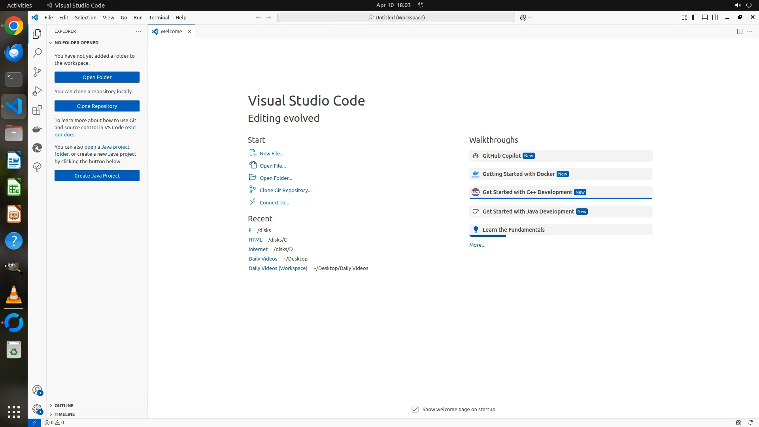This screenshot has height=427, width=759.
Task: Open the Extensions view icon
Action: click(37, 110)
